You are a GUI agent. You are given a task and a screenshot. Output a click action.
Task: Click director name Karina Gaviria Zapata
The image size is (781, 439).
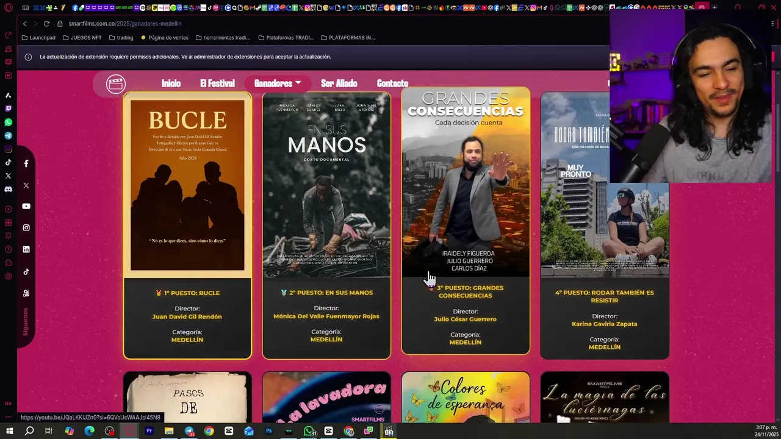point(605,324)
